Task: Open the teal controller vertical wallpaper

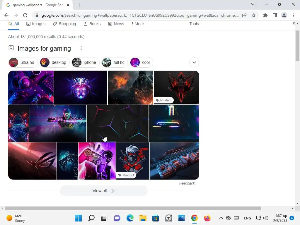Action: tap(68, 161)
